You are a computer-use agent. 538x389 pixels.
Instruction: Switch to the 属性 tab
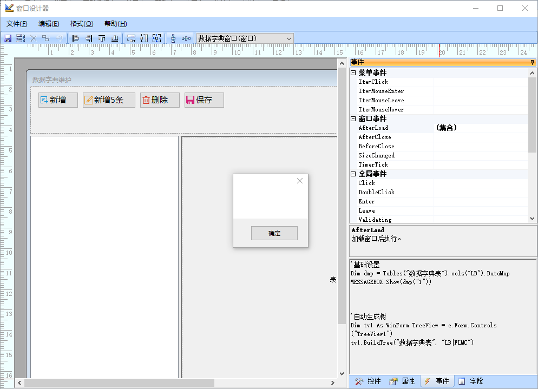402,381
